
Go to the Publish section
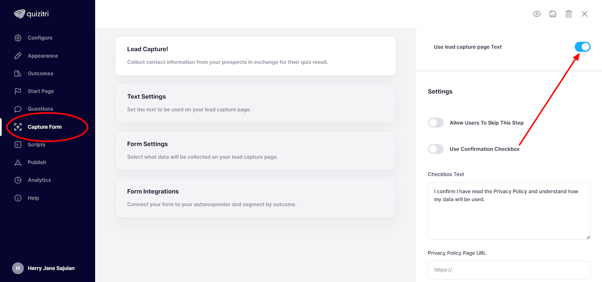pyautogui.click(x=37, y=162)
